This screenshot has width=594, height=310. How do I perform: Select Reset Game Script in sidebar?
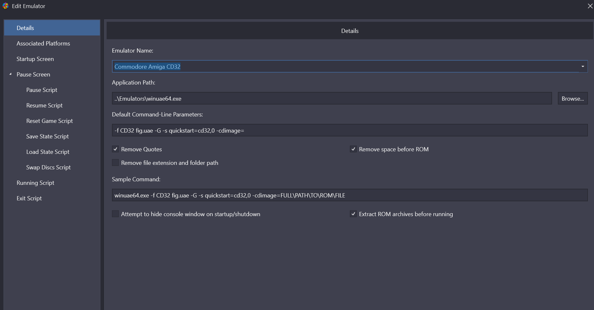[49, 121]
